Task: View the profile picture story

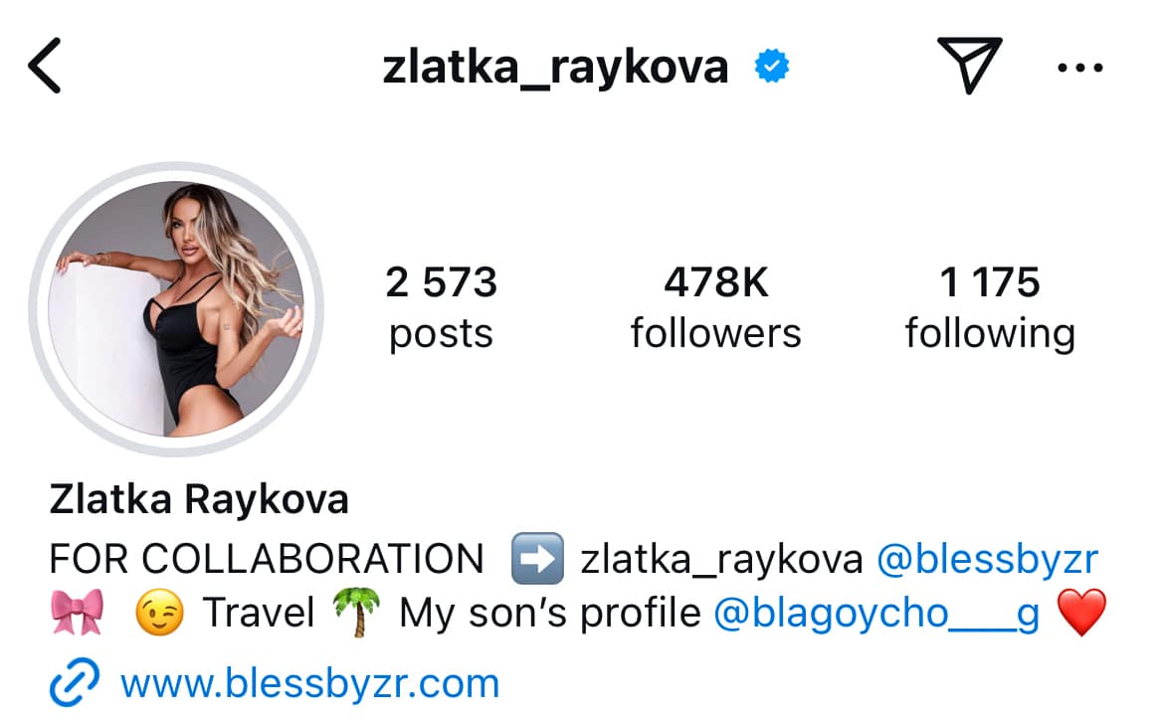Action: click(x=176, y=308)
